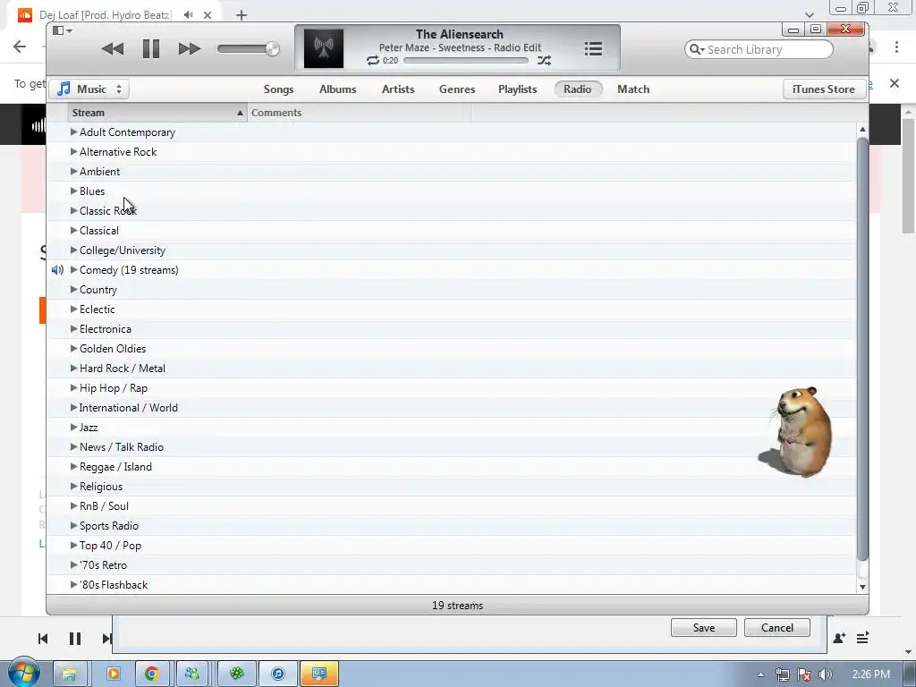Screen dimensions: 916x687
Task: Expand the Ambient category
Action: tap(73, 171)
